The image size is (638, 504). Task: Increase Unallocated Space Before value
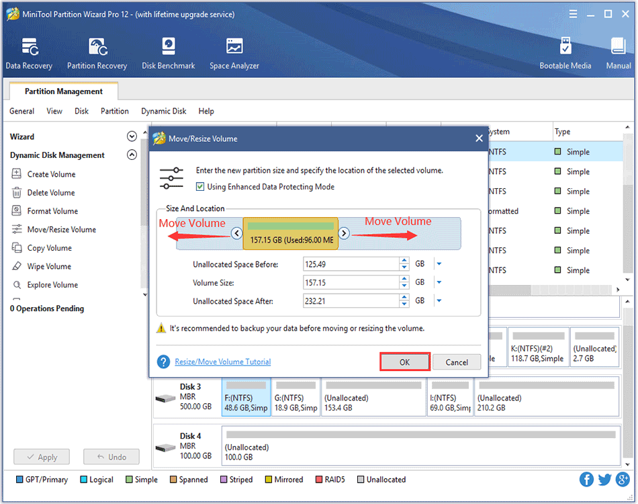click(404, 261)
